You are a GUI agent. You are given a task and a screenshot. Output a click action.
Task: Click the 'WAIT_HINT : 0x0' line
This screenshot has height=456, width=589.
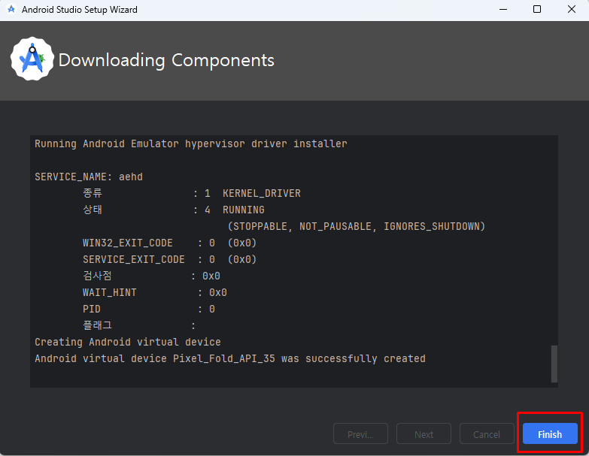[x=155, y=292]
